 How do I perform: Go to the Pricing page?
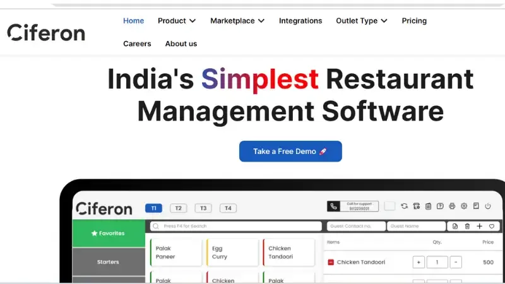414,21
